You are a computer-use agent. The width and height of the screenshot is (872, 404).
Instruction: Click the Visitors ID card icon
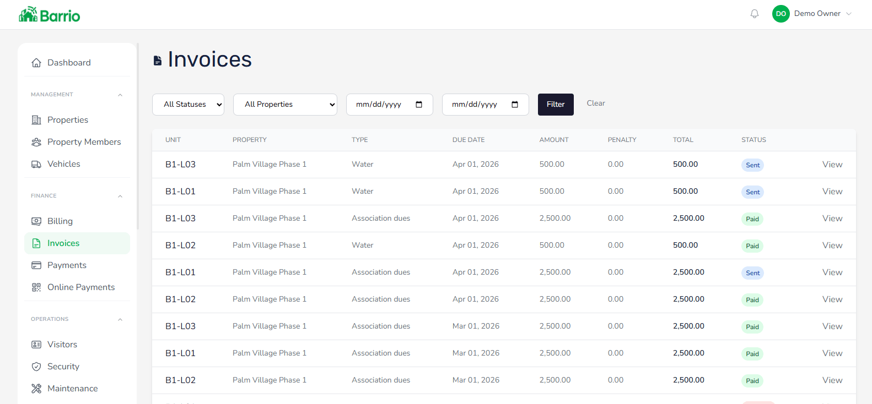click(36, 345)
